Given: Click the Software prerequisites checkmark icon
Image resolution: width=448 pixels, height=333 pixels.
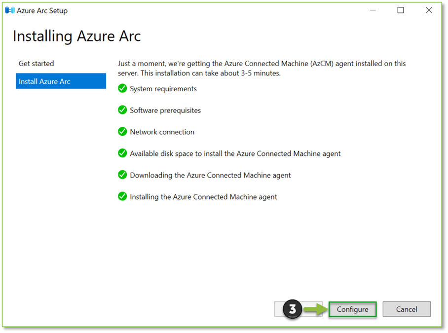Looking at the screenshot, I should click(122, 110).
